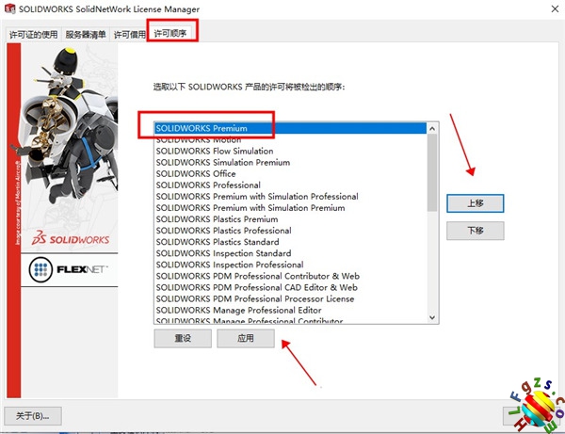
Task: Open the 关于(B)... dialog
Action: pos(33,416)
